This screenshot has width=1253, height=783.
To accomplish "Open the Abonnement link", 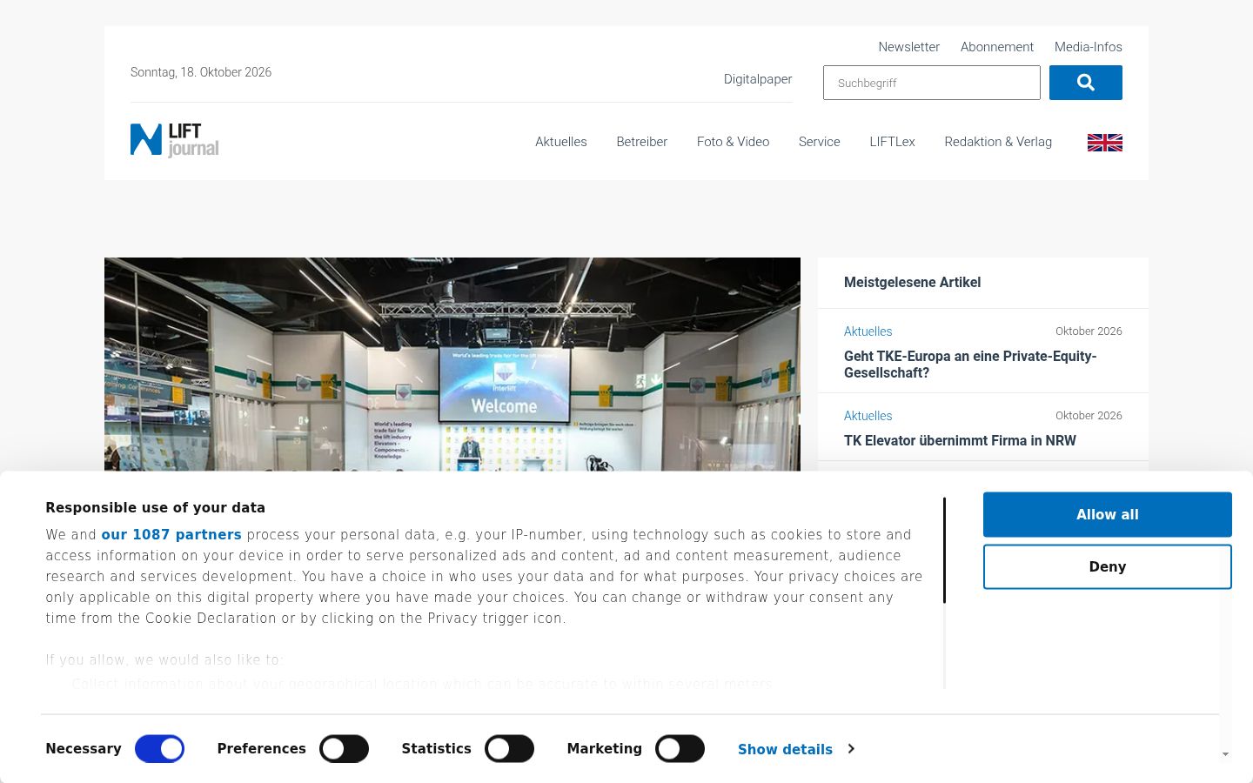I will pos(997,47).
